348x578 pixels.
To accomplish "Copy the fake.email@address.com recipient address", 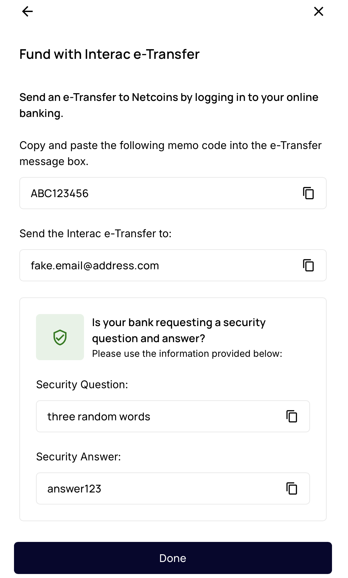I will tap(308, 265).
